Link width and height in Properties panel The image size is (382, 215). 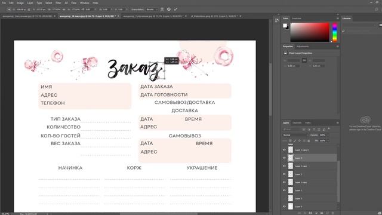[x=304, y=60]
